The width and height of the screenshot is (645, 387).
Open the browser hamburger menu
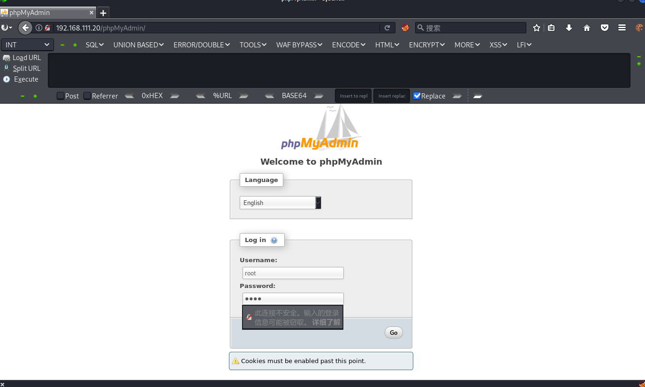[622, 28]
